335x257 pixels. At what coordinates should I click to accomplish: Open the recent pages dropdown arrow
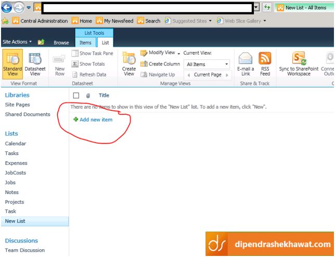29,8
